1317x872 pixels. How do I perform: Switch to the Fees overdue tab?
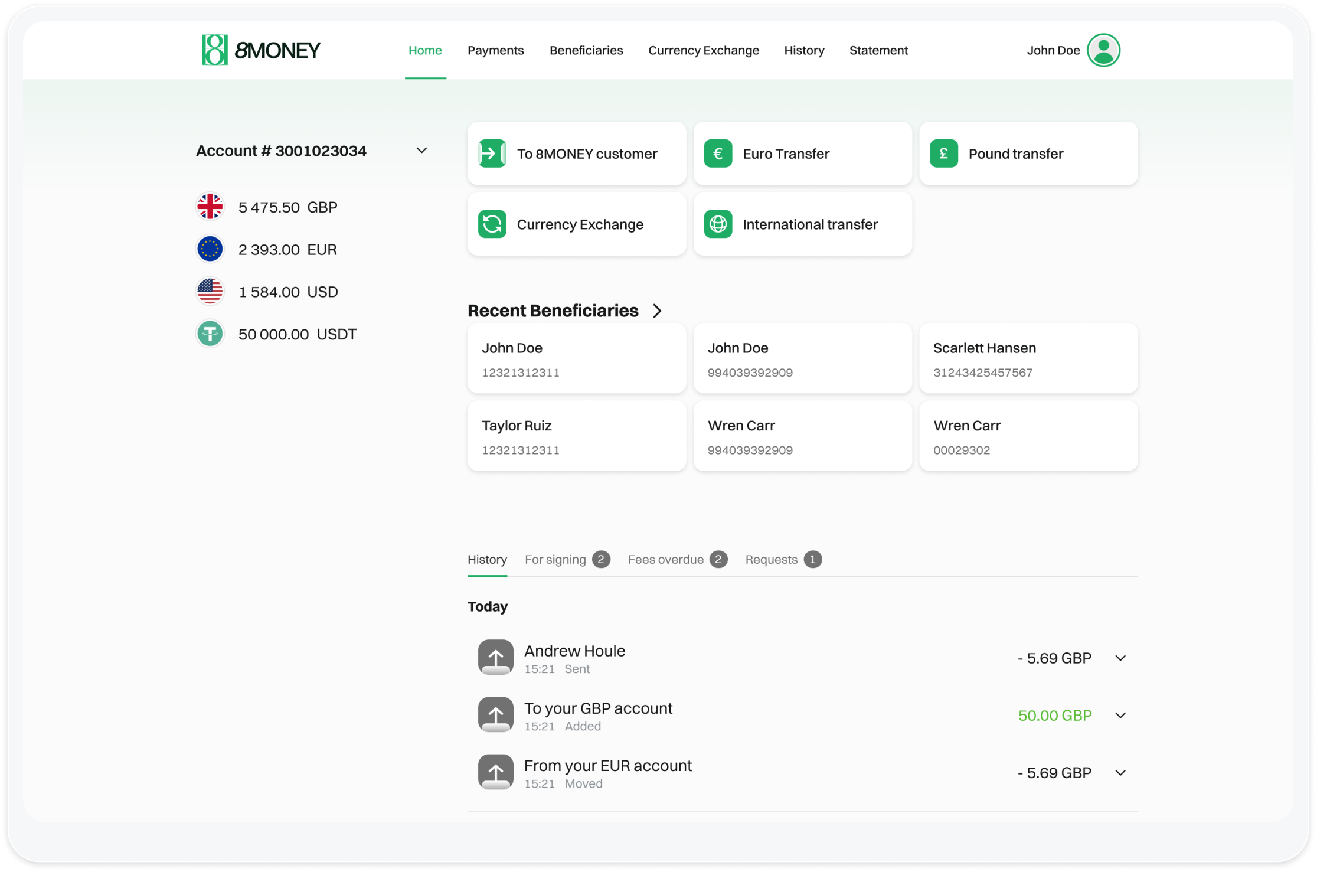point(677,559)
